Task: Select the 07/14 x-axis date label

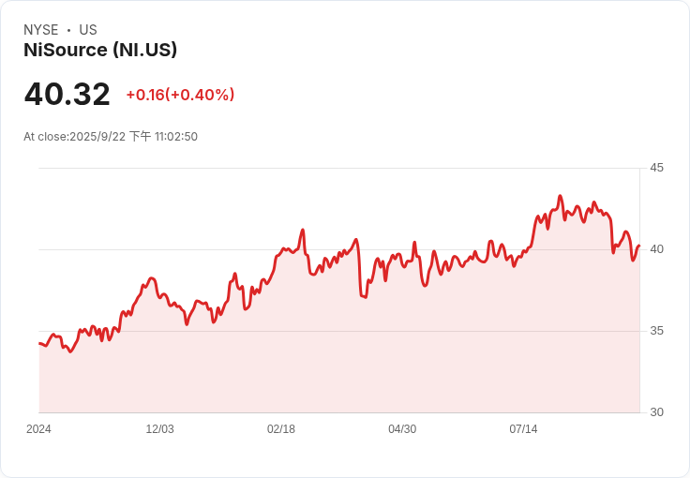Action: [x=523, y=429]
